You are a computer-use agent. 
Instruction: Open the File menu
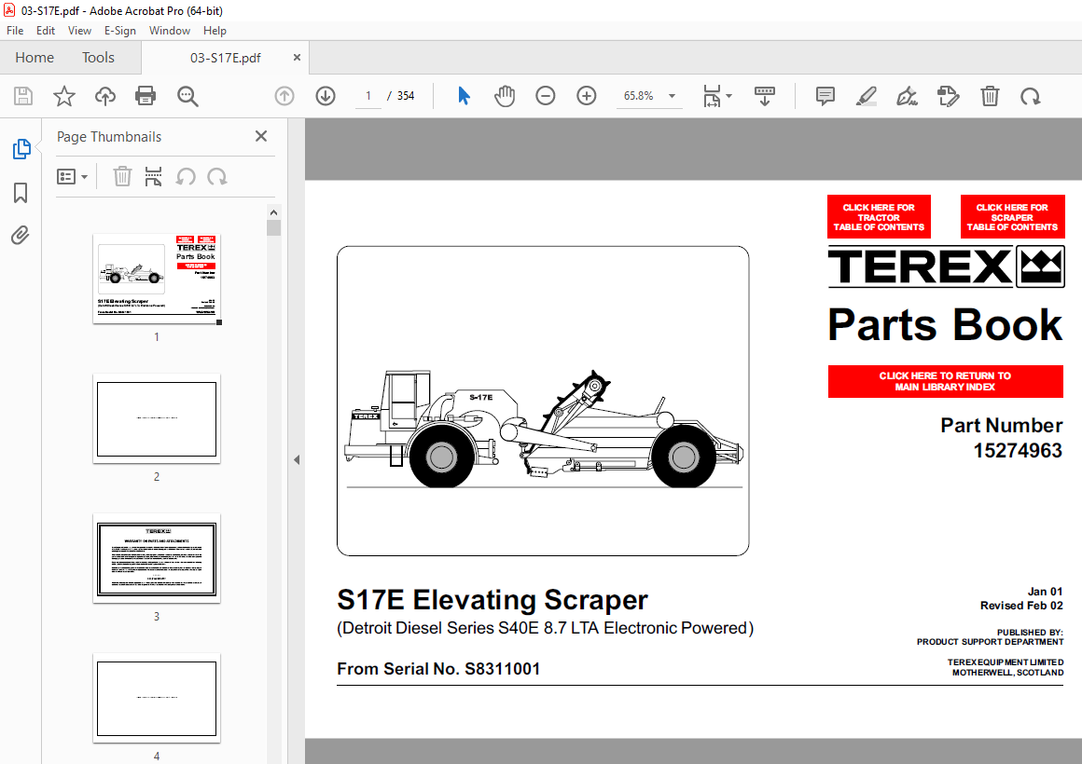tap(15, 31)
